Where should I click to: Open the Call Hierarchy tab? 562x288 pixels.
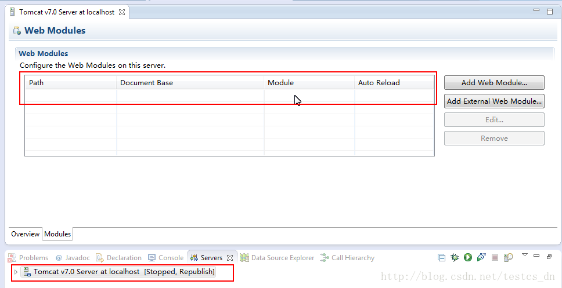(347, 258)
